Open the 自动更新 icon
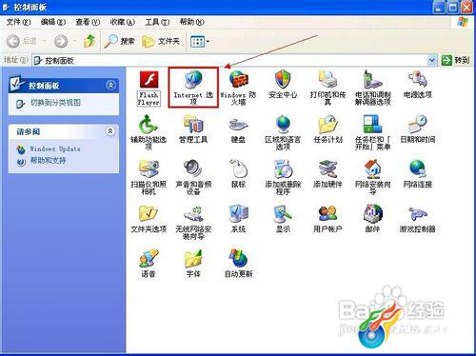Image resolution: width=476 pixels, height=356 pixels. [238, 264]
